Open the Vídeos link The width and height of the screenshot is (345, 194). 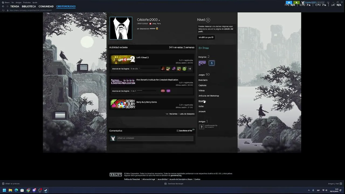202,91
